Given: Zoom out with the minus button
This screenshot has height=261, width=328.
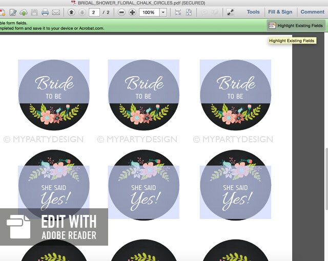Looking at the screenshot, I should pyautogui.click(x=121, y=12).
